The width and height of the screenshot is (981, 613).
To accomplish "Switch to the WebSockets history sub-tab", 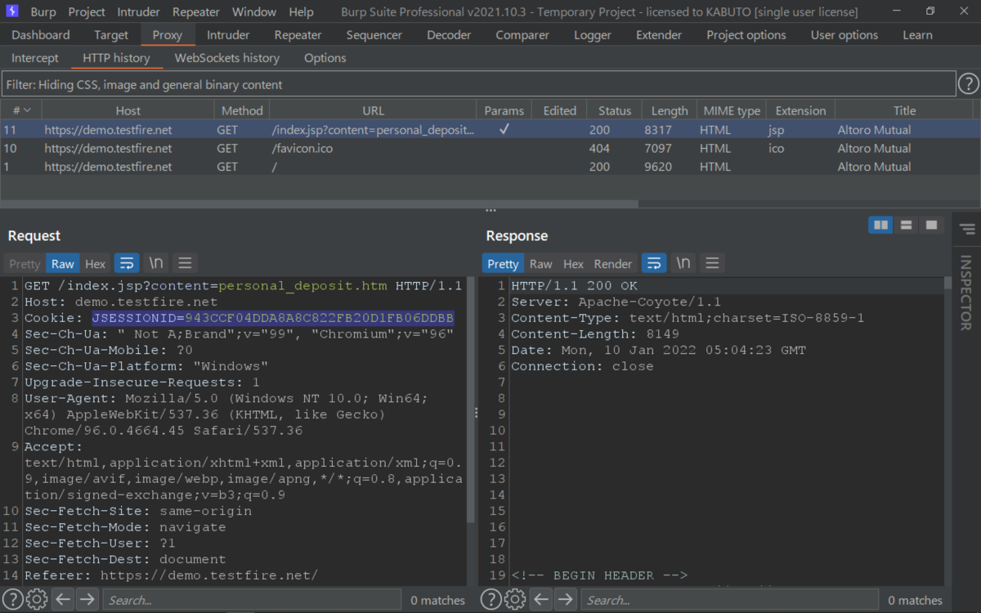I will coord(227,58).
